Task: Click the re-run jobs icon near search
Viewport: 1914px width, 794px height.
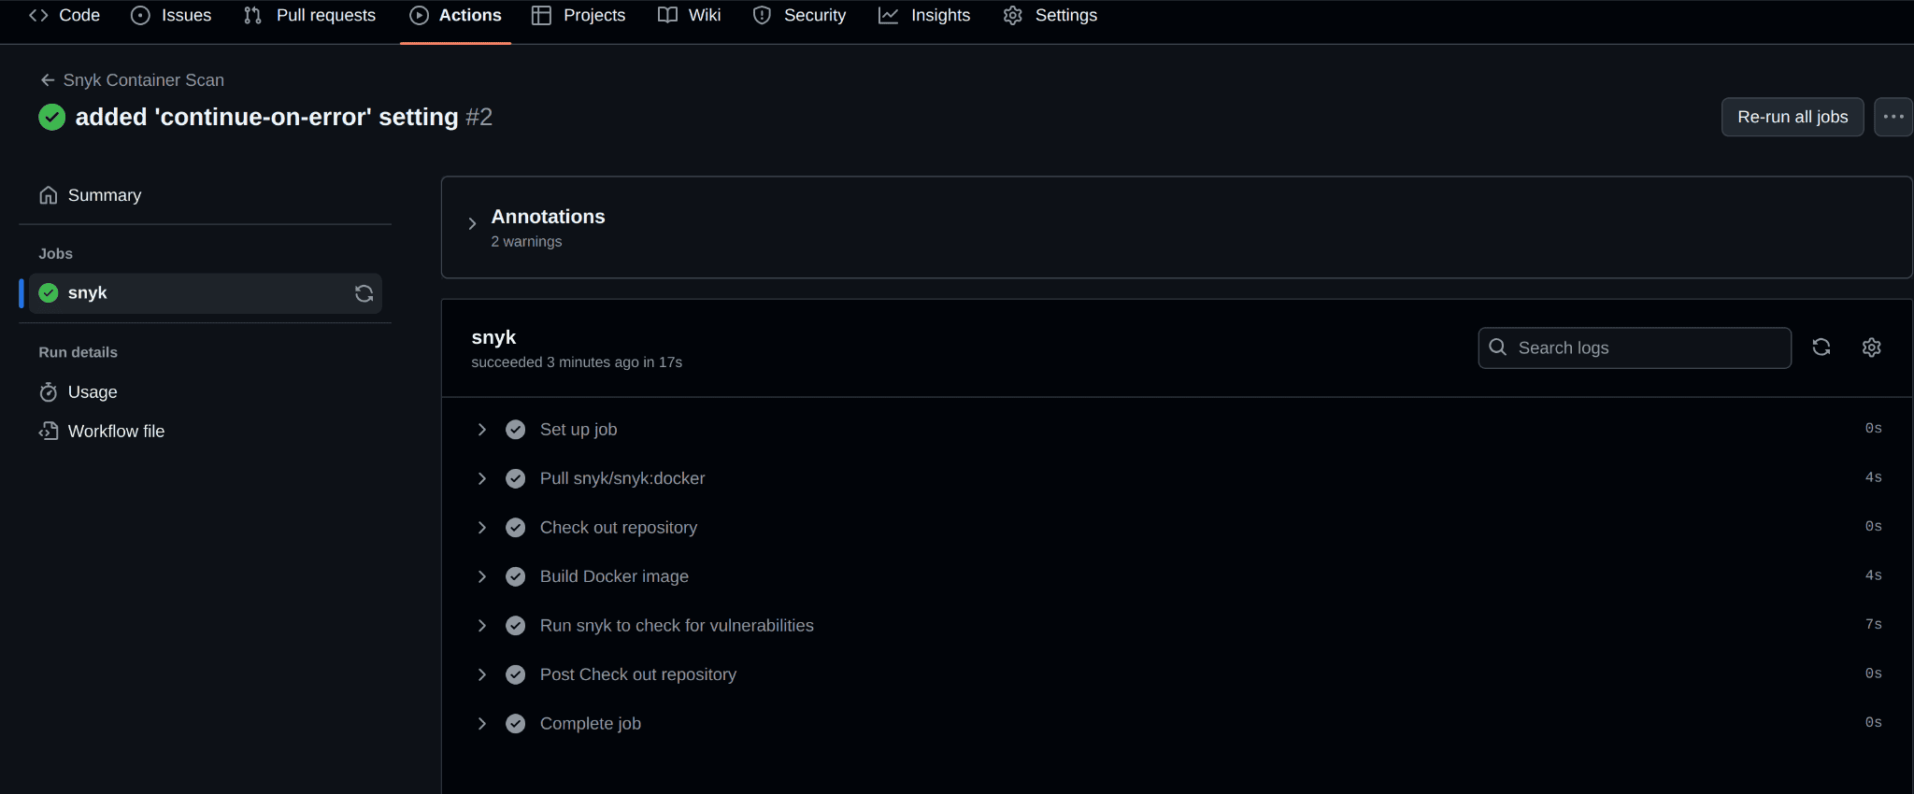Action: coord(1821,347)
